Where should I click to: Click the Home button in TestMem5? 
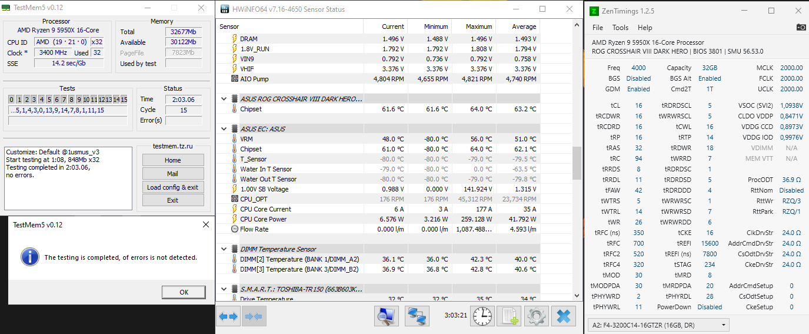click(x=173, y=160)
